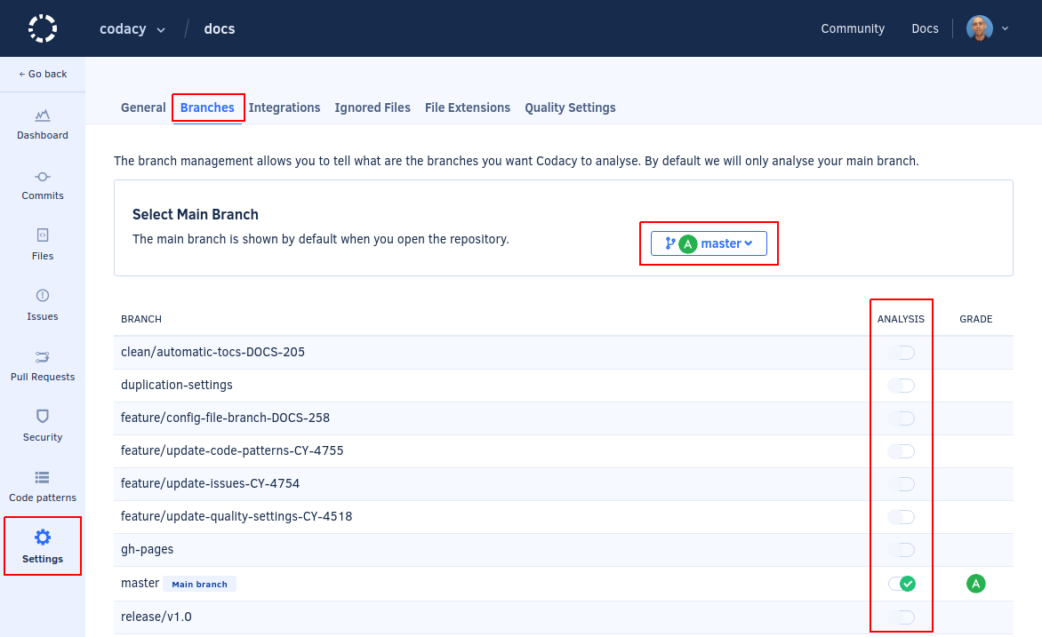Open the Files section
The height and width of the screenshot is (637, 1042).
coord(42,245)
